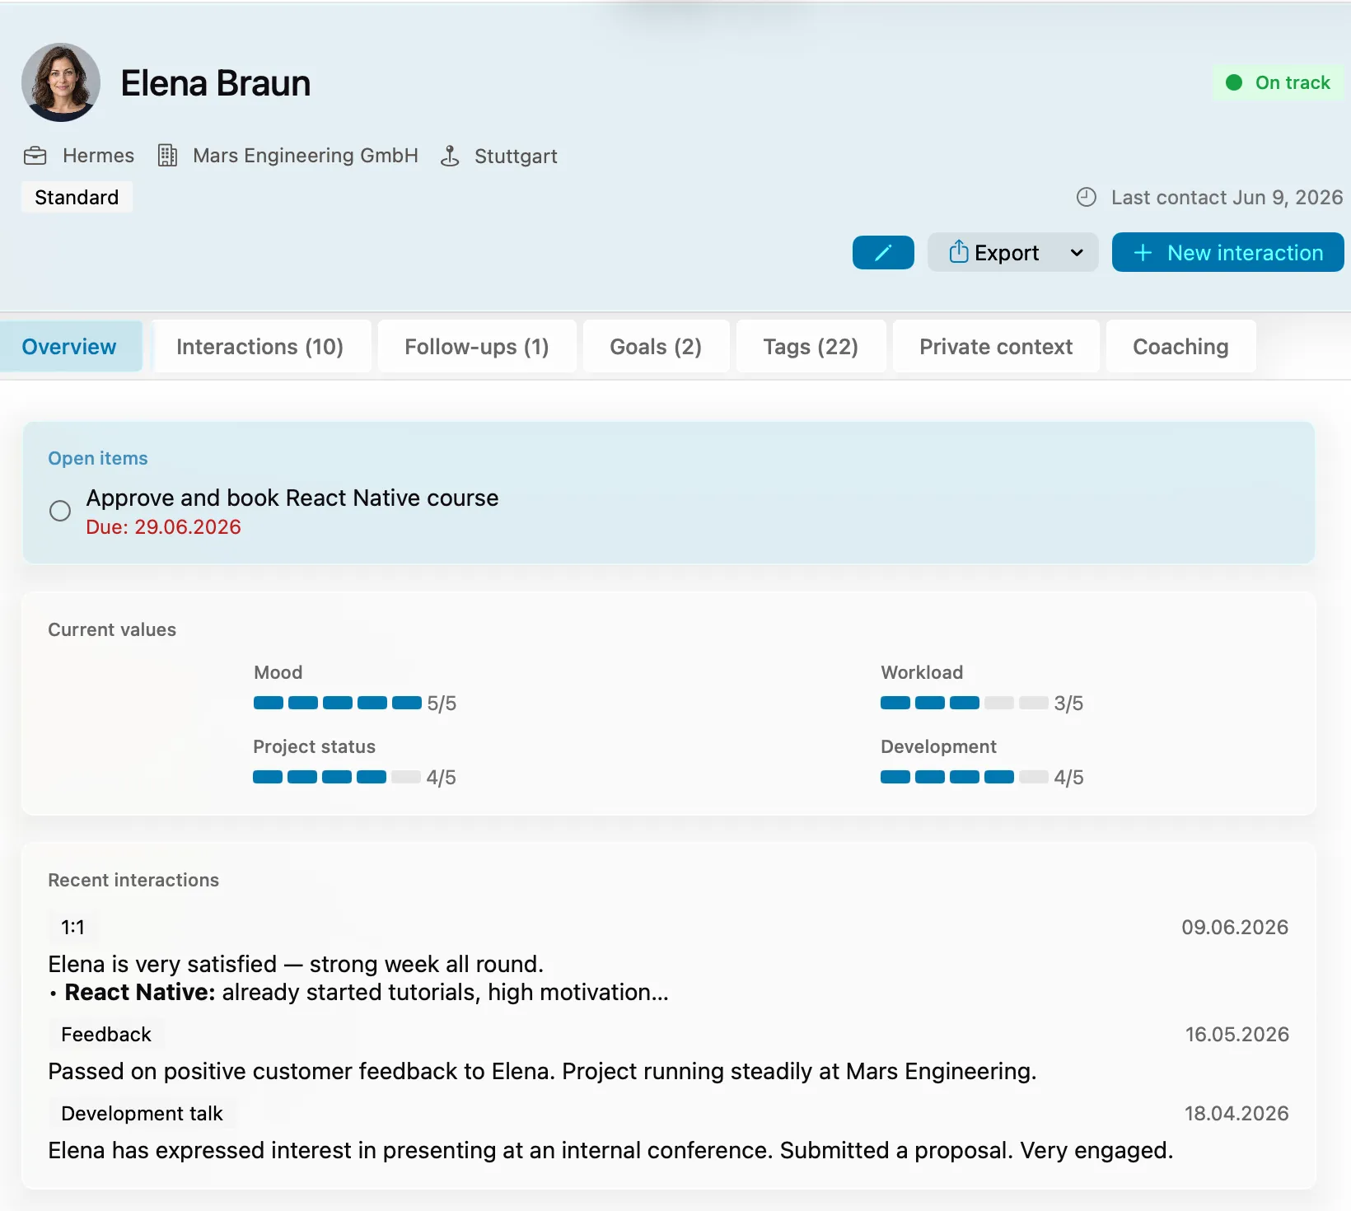Viewport: 1351px width, 1211px height.
Task: Open the Private context tab
Action: pos(996,347)
